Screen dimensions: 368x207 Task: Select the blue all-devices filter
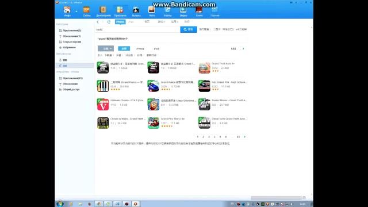click(x=124, y=48)
